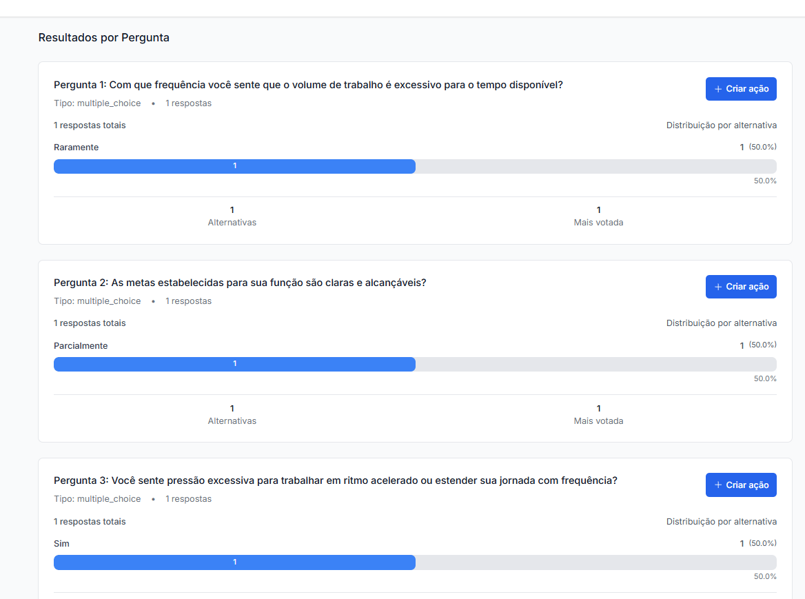Click the plus icon on Pergunta 1's Criar ação button
This screenshot has width=805, height=599.
coord(717,88)
